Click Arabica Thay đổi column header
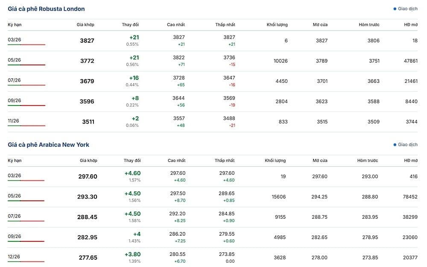 point(132,161)
